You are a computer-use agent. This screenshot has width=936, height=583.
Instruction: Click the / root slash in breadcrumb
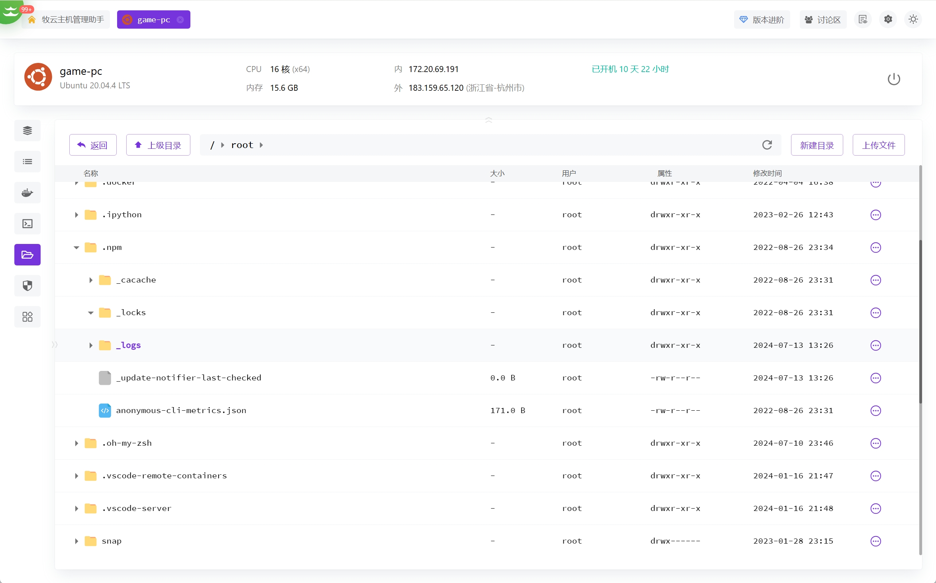click(x=212, y=145)
